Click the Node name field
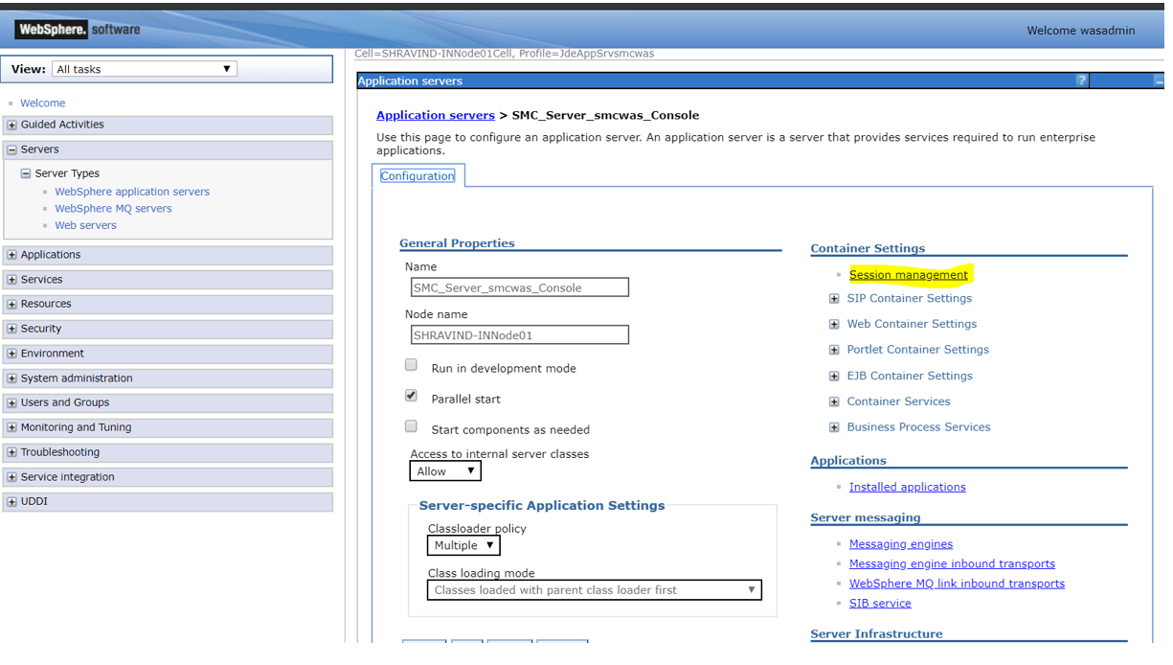1173x665 pixels. 520,335
